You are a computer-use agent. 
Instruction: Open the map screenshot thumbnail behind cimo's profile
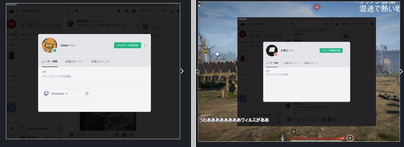coord(108,121)
